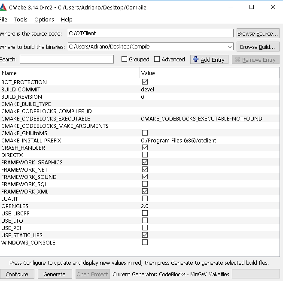Toggle the USE_STATIC_LIBS checkbox
The image size is (283, 281).
pyautogui.click(x=145, y=235)
